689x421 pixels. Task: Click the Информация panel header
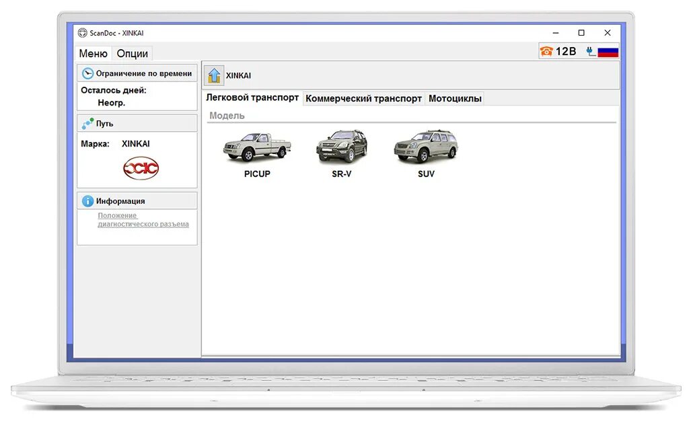click(x=137, y=201)
